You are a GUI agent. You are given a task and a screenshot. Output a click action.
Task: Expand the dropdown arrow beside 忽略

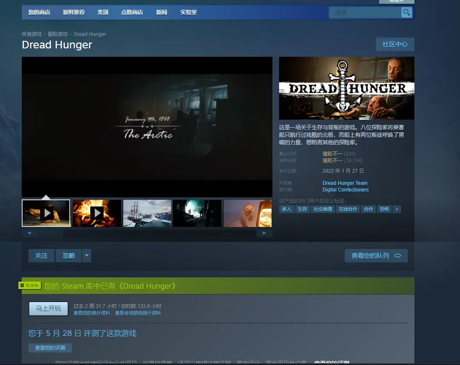(86, 255)
